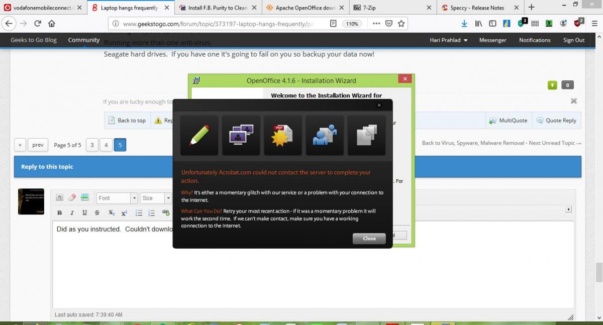603x325 pixels.
Task: Click the MultiQuote button
Action: click(x=509, y=121)
